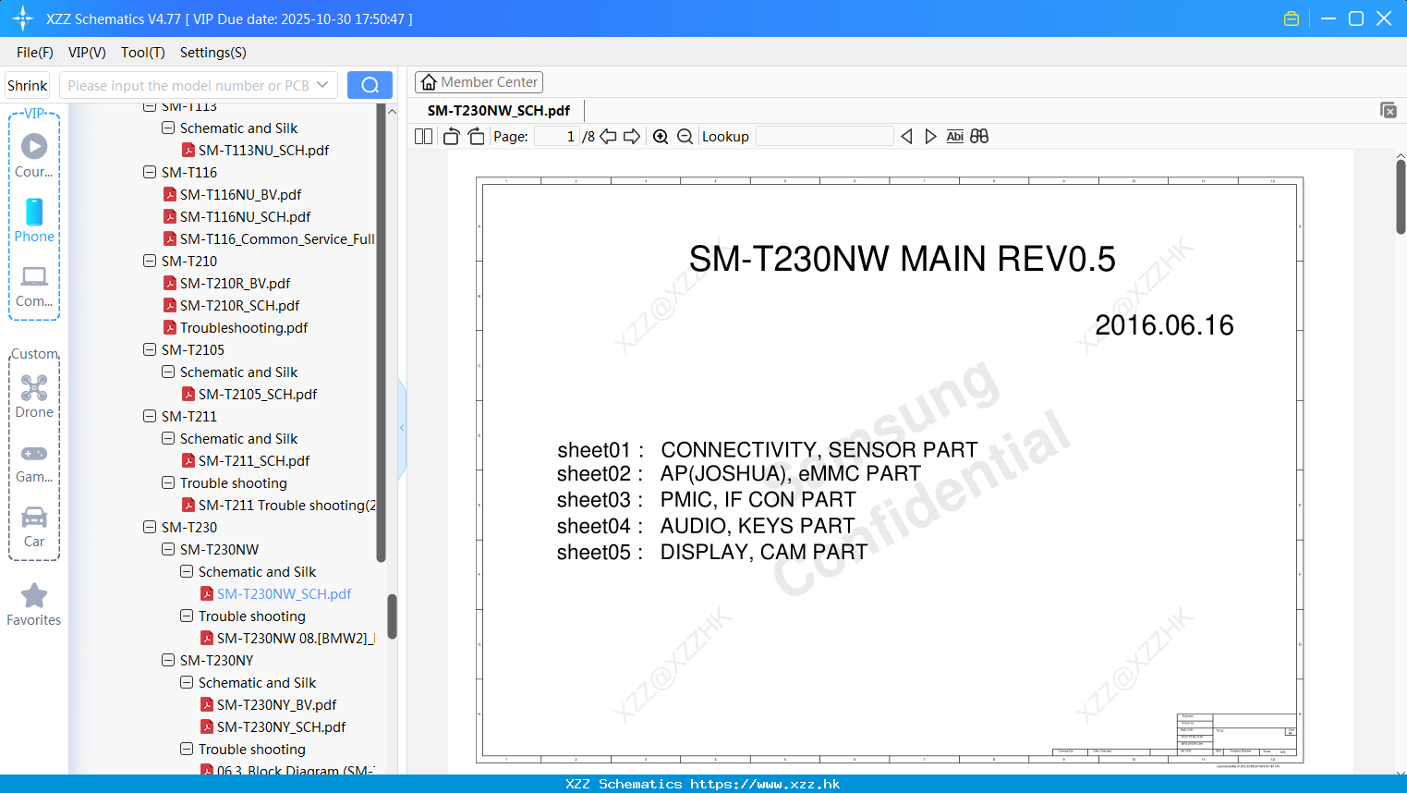
Task: Collapse the SM-T230NY tree node
Action: pos(168,660)
